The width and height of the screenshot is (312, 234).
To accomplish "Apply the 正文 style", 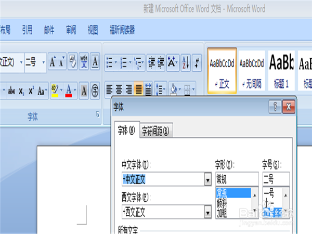I will coord(222,71).
